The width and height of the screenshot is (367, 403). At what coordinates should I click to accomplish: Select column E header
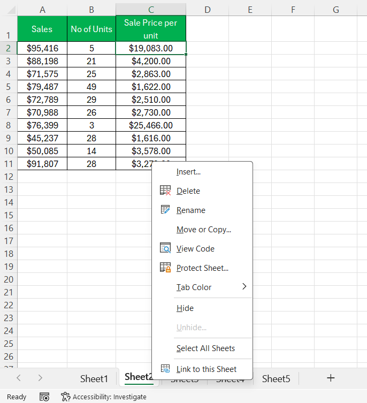click(x=250, y=10)
